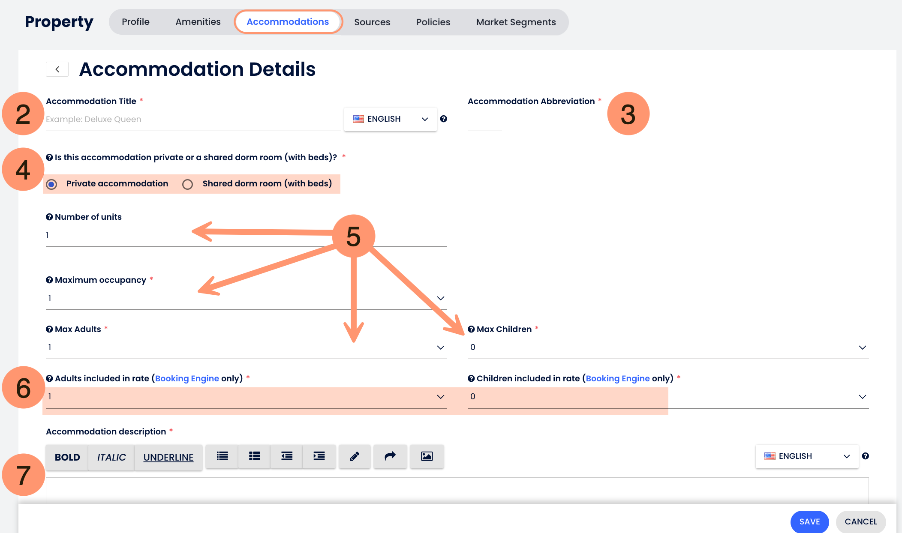Click the Accommodation Title input field
902x533 pixels.
click(x=193, y=120)
